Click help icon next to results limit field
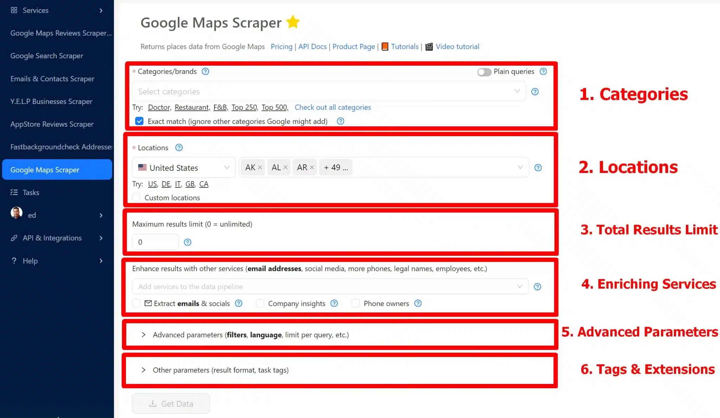The width and height of the screenshot is (720, 418). 188,242
